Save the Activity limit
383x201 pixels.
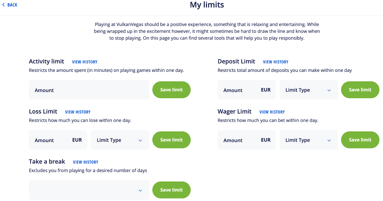(x=171, y=90)
